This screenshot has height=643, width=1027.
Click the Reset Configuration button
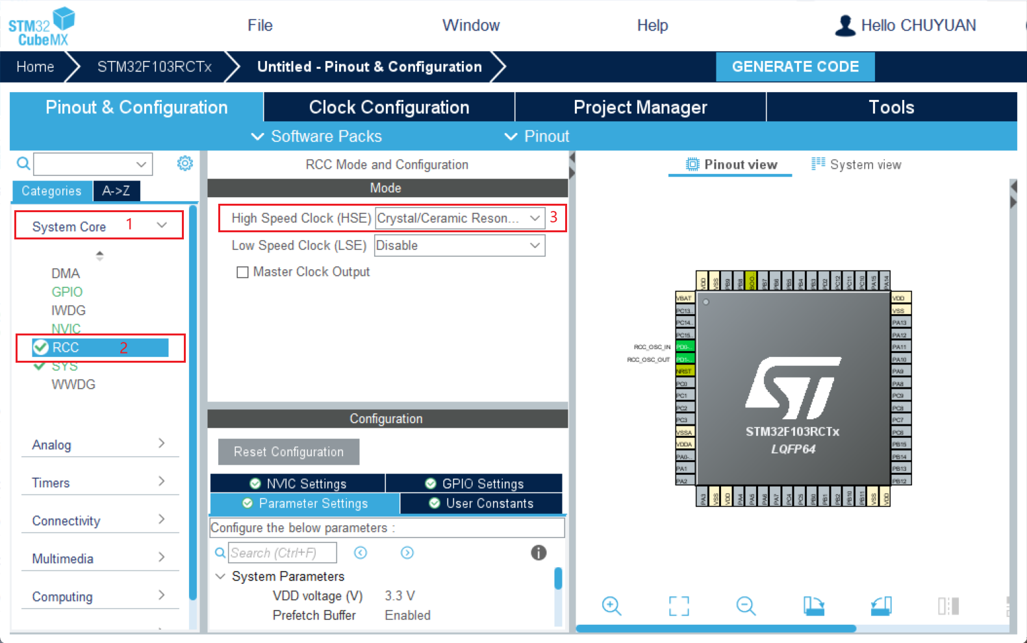pyautogui.click(x=288, y=452)
